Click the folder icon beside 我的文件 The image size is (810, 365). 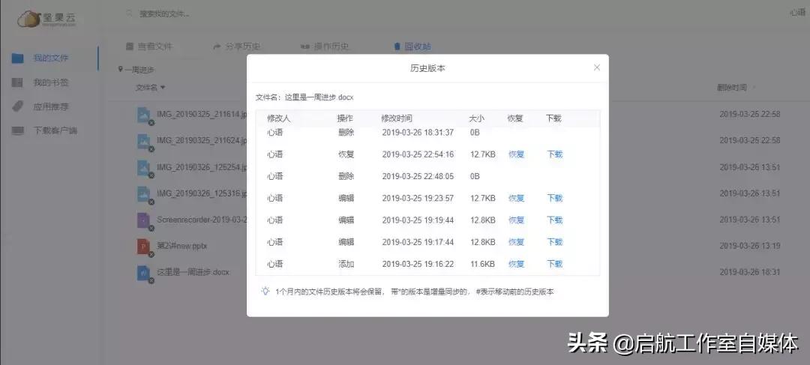point(17,58)
